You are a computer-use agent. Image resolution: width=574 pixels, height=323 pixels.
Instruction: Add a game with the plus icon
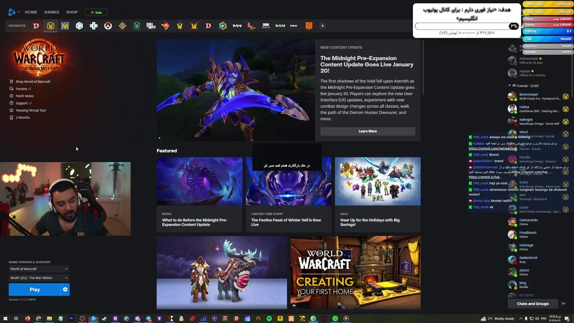322,26
